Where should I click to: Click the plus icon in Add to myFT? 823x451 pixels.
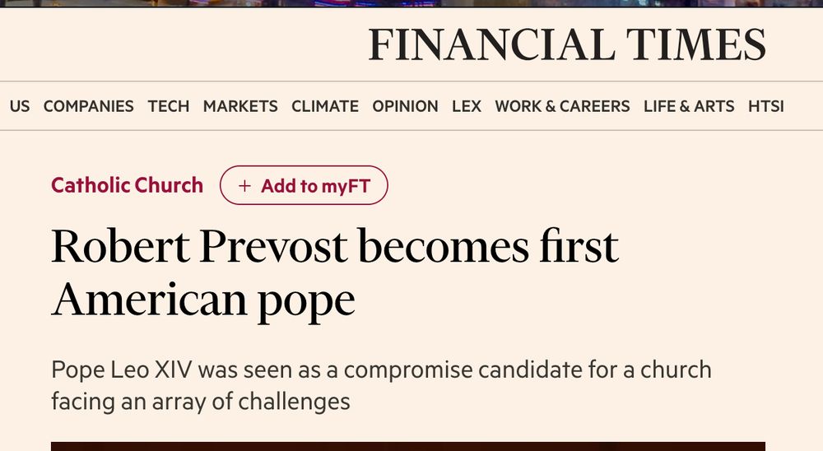pos(244,186)
